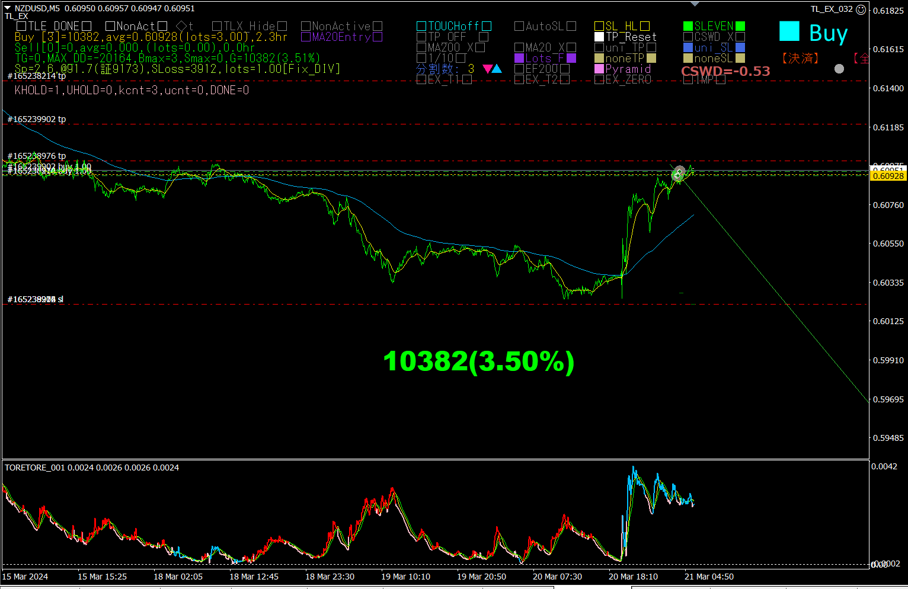
Task: Toggle the NonAct option next to TLE_DONE
Action: click(x=136, y=26)
